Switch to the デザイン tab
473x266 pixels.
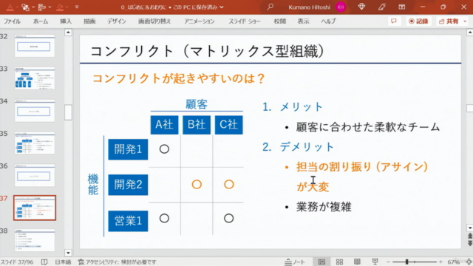[x=117, y=21]
